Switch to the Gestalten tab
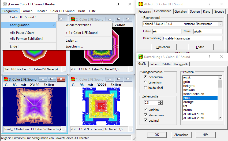 181,12
